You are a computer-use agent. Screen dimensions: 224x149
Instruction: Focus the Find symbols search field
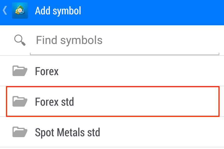(125, 40)
